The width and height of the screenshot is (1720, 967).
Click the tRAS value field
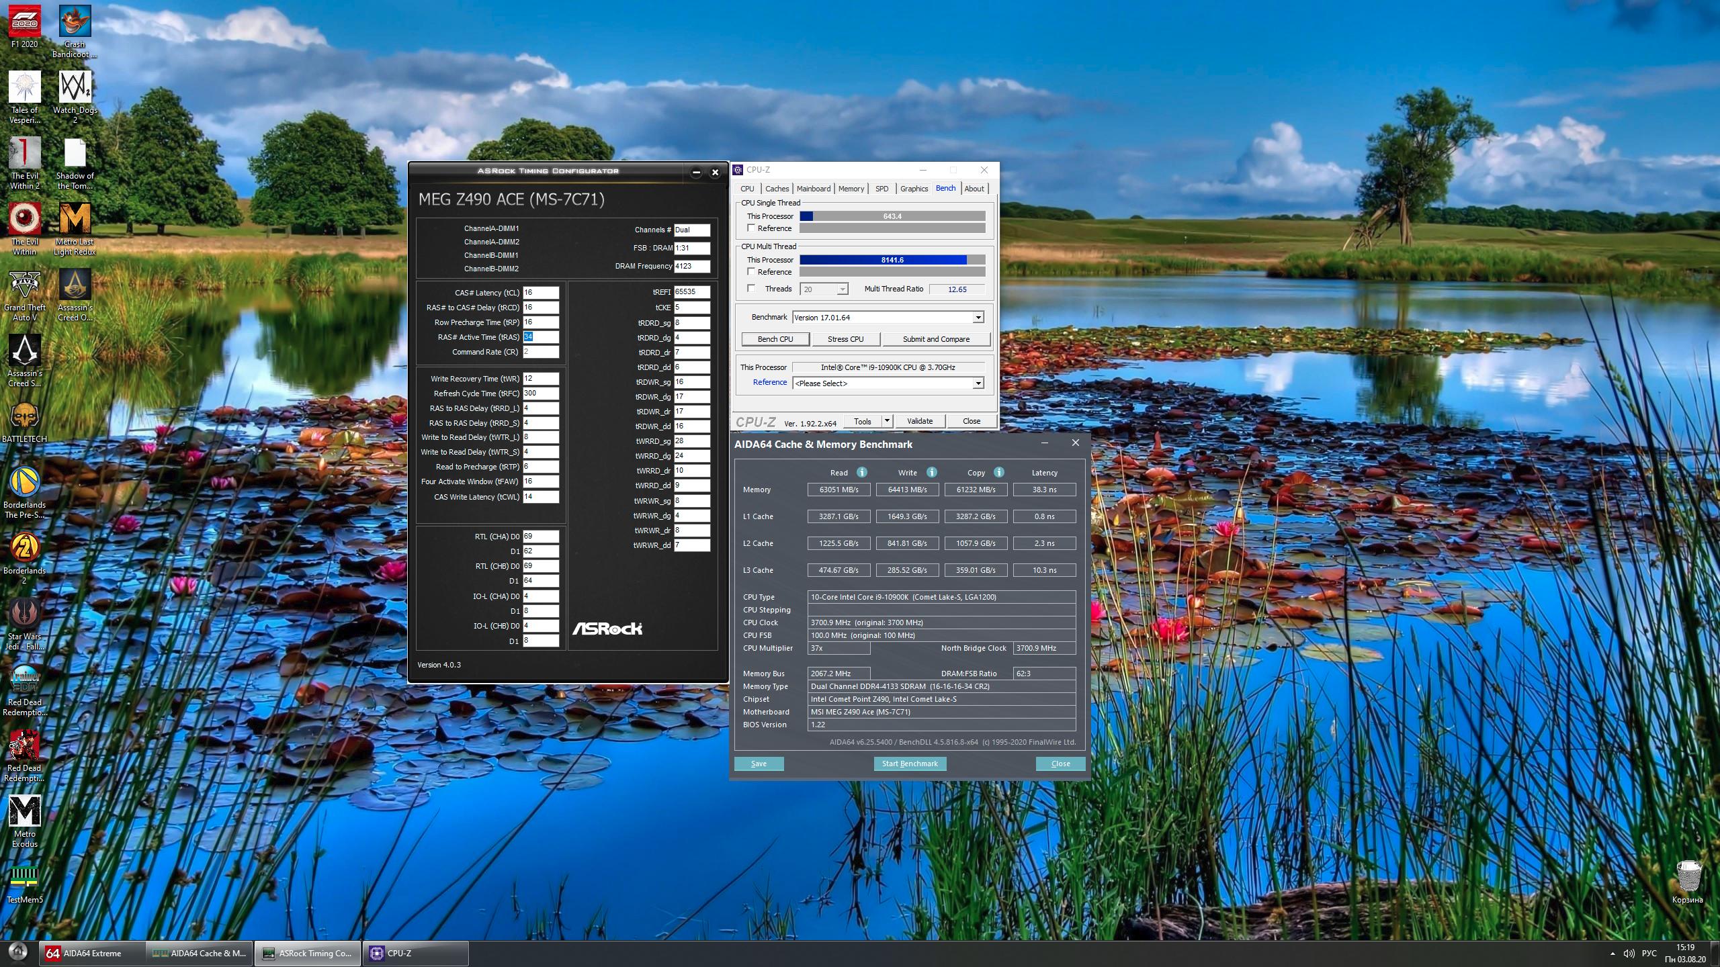tap(540, 337)
